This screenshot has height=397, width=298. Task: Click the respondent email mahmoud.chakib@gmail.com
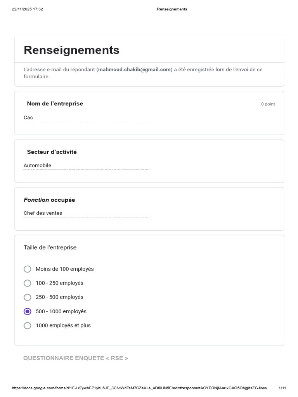pos(134,69)
